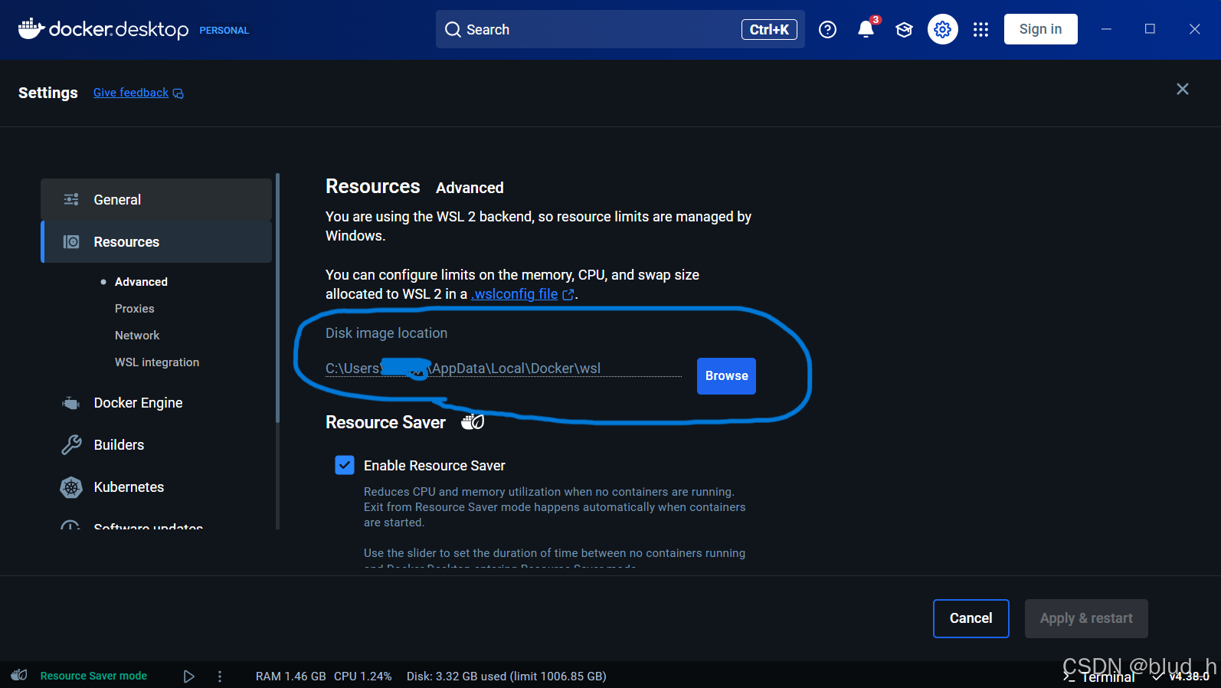The width and height of the screenshot is (1221, 688).
Task: Minimize the Docker Desktop window
Action: 1106,29
